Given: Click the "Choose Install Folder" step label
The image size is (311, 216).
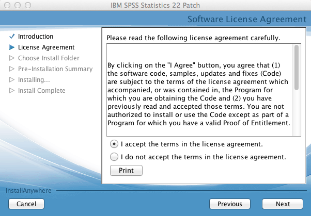Looking at the screenshot, I should tap(49, 58).
